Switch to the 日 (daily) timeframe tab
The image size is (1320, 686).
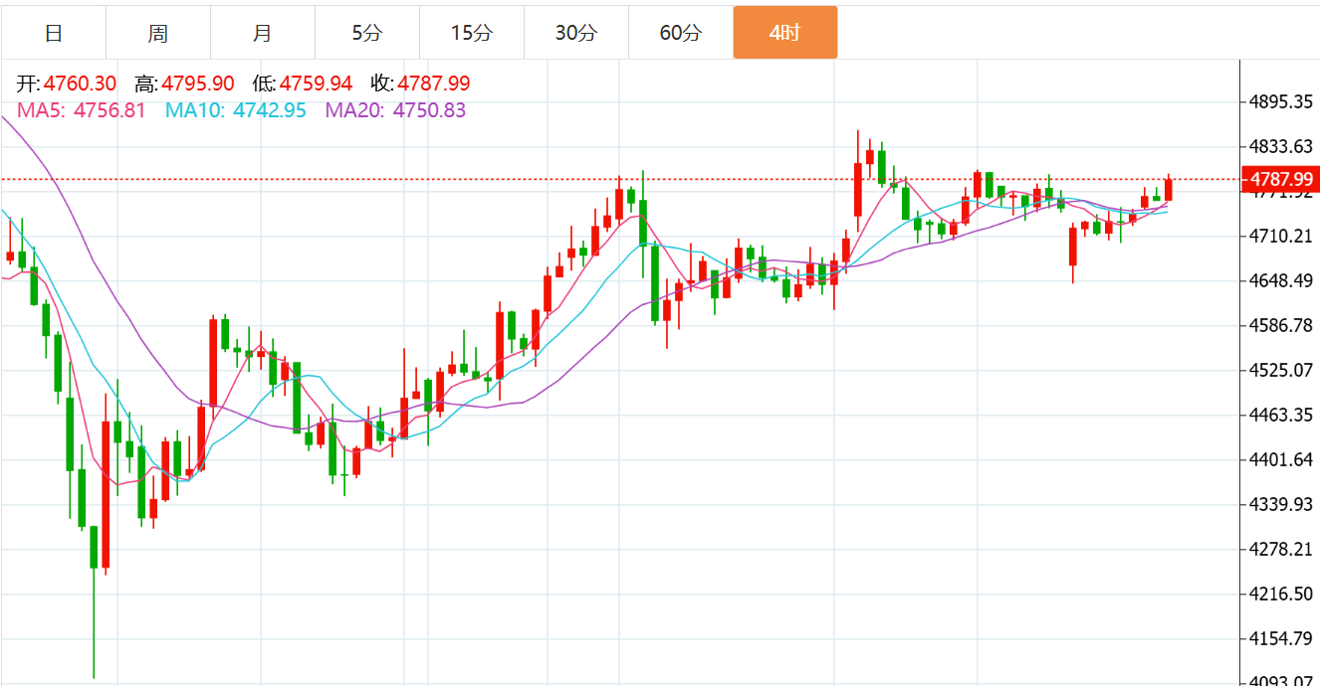54,33
